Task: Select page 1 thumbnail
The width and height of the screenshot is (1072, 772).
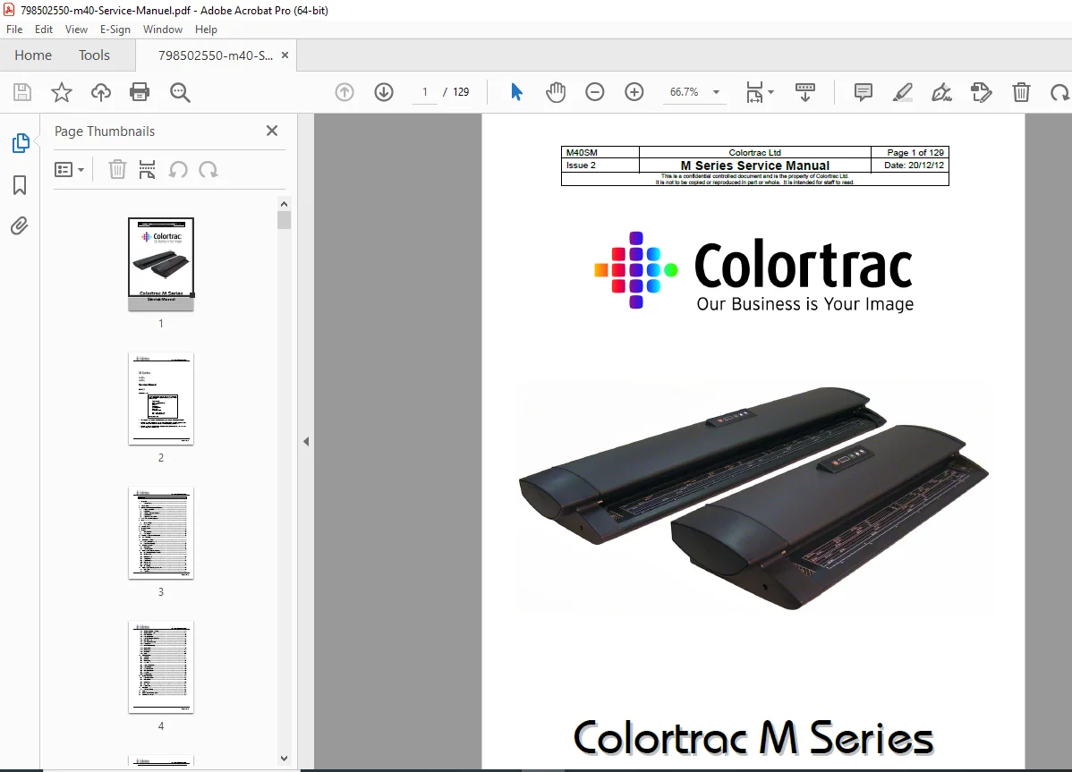Action: pos(161,265)
